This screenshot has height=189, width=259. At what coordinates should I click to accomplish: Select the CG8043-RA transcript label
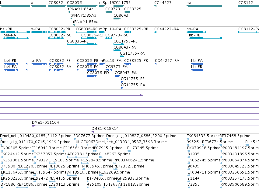(124, 47)
